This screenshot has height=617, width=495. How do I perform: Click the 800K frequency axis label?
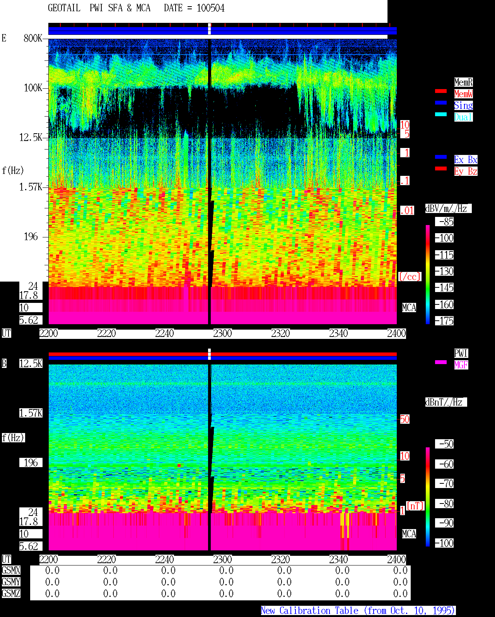tap(33, 38)
